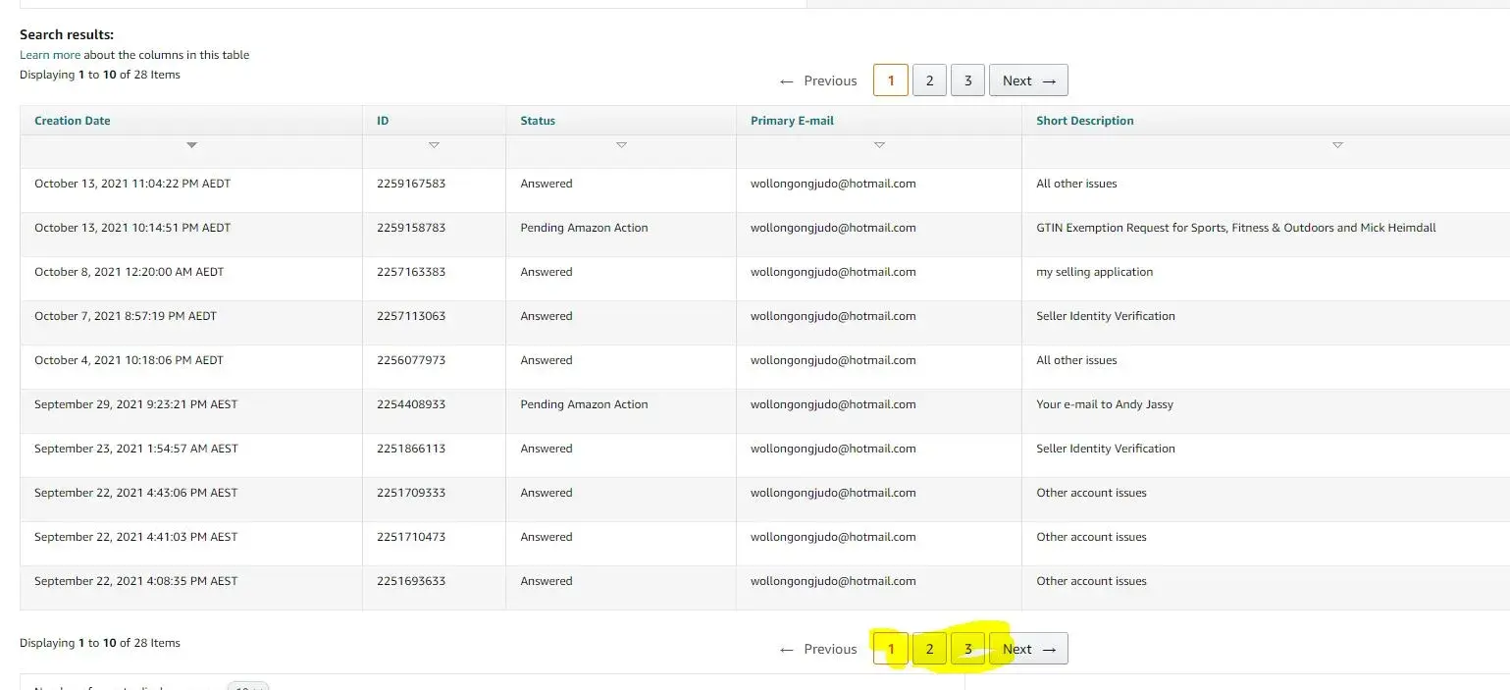Viewport: 1510px width, 690px height.
Task: Click the bottom Next arrow button
Action: 1028,649
